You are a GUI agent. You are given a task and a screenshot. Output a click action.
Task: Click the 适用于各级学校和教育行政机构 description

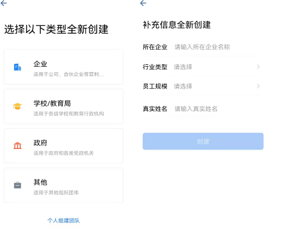click(68, 113)
